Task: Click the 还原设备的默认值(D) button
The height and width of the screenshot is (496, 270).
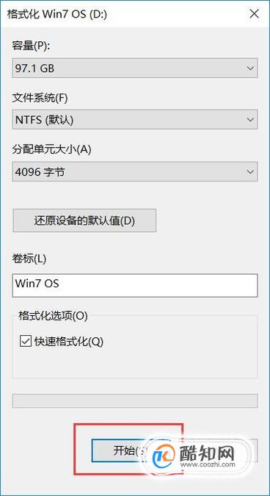Action: click(x=84, y=220)
